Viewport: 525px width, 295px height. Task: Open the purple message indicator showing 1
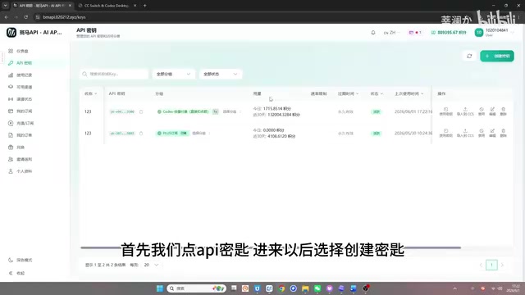[415, 33]
